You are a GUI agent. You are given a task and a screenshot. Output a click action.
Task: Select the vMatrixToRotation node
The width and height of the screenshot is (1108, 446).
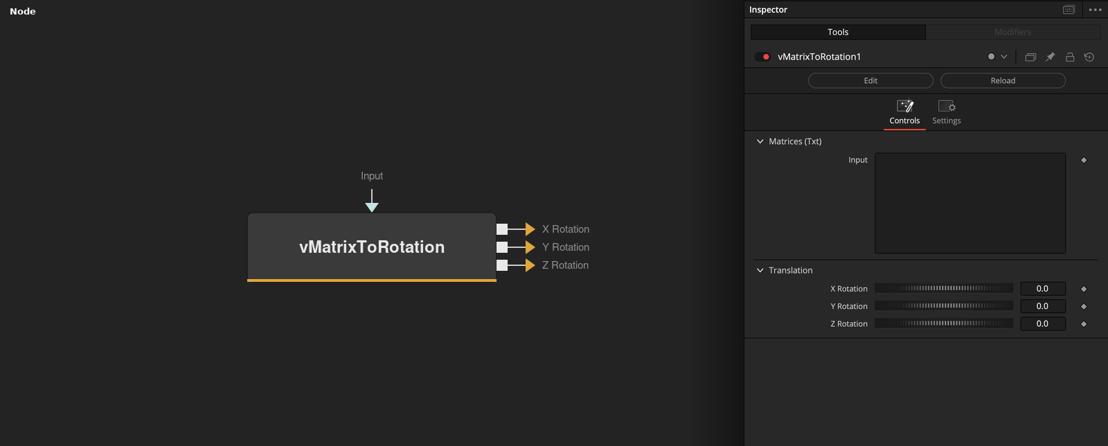(x=372, y=247)
